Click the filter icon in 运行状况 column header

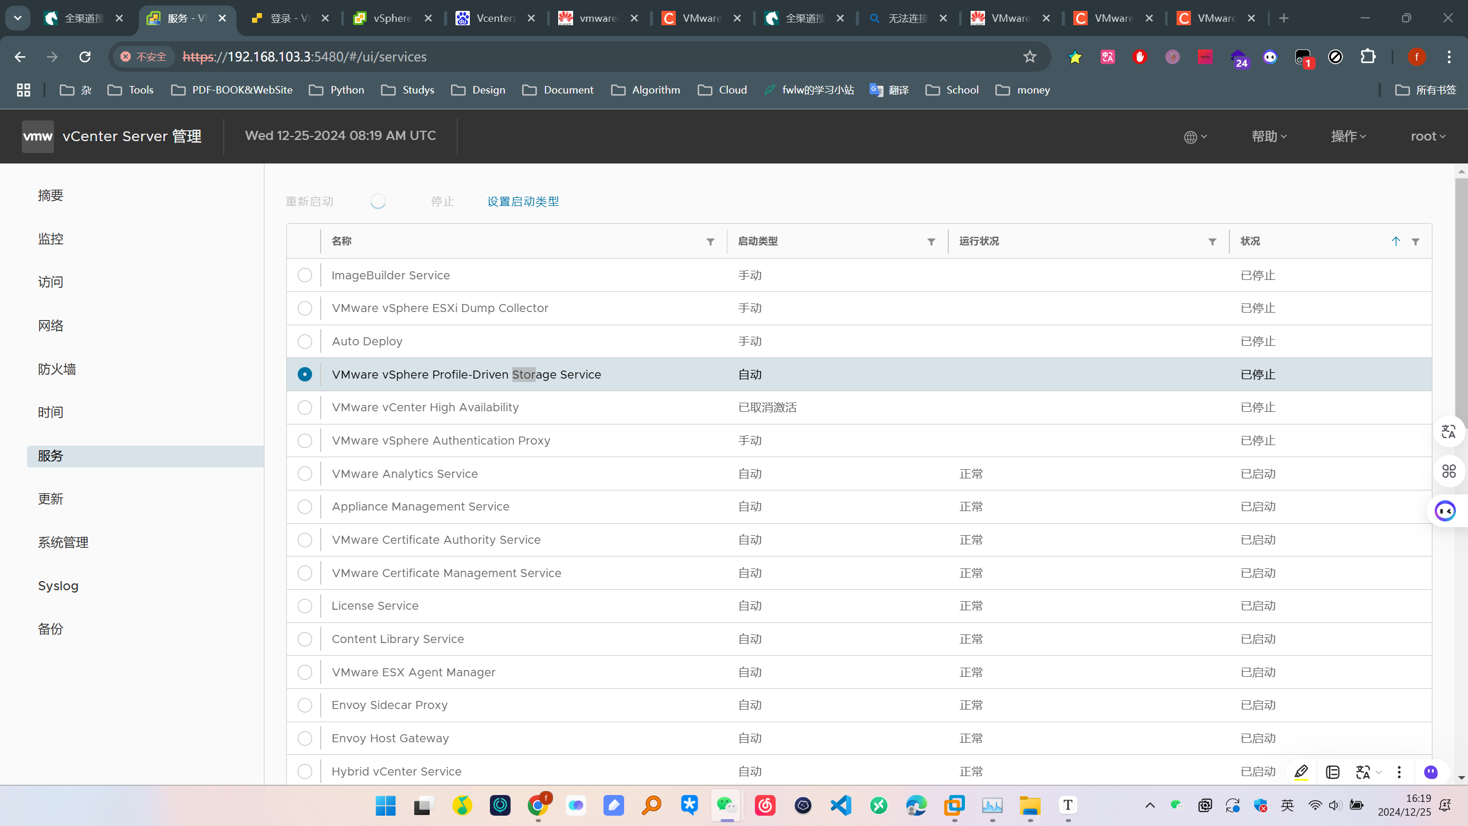point(1212,241)
